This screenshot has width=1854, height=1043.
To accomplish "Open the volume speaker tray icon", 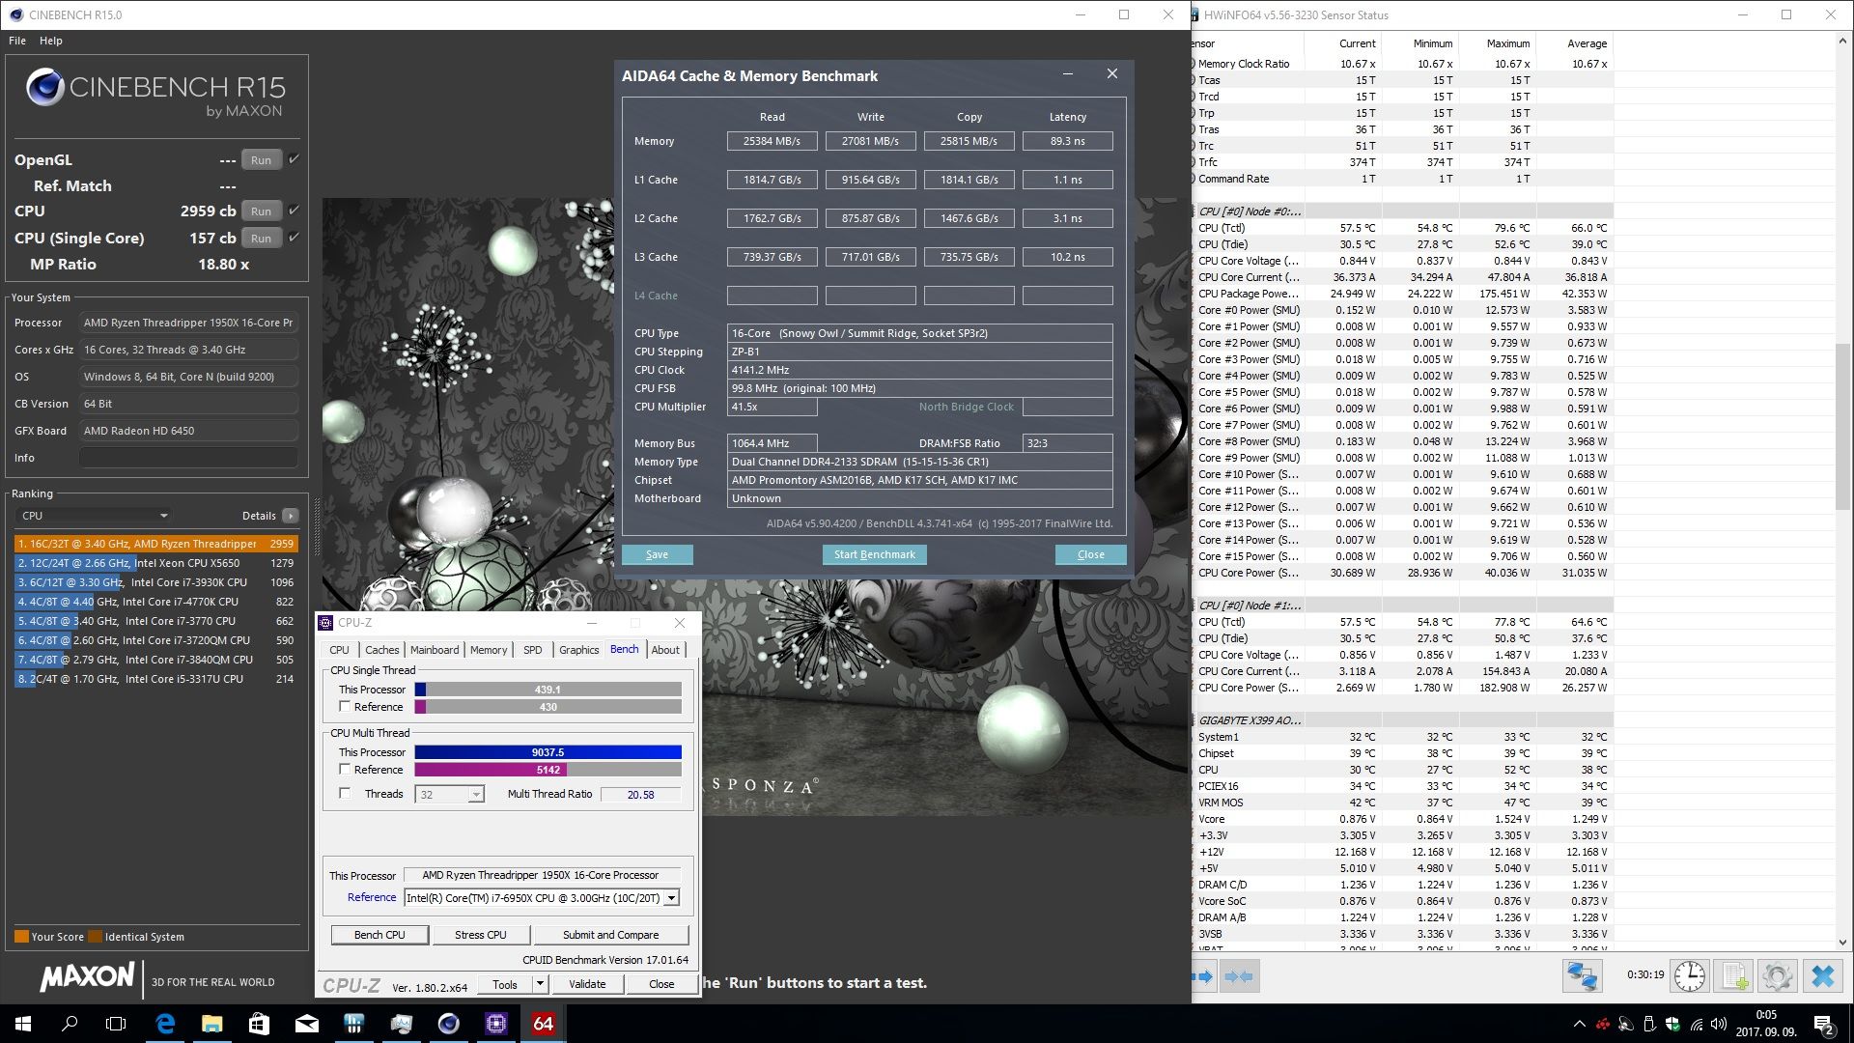I will point(1719,1025).
